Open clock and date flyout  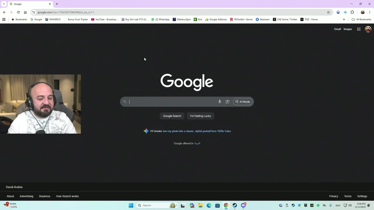tap(360, 205)
